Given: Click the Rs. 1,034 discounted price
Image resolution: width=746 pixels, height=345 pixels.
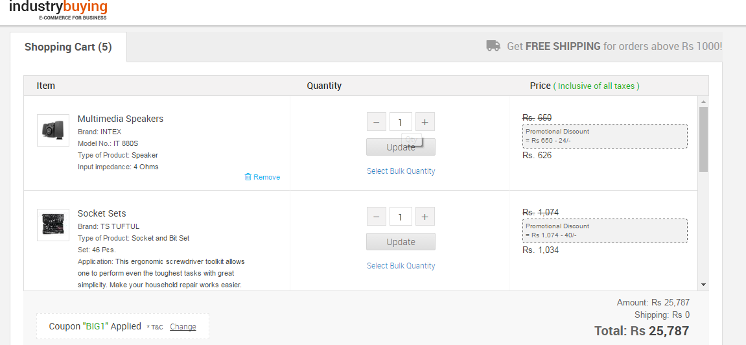Looking at the screenshot, I should (541, 250).
